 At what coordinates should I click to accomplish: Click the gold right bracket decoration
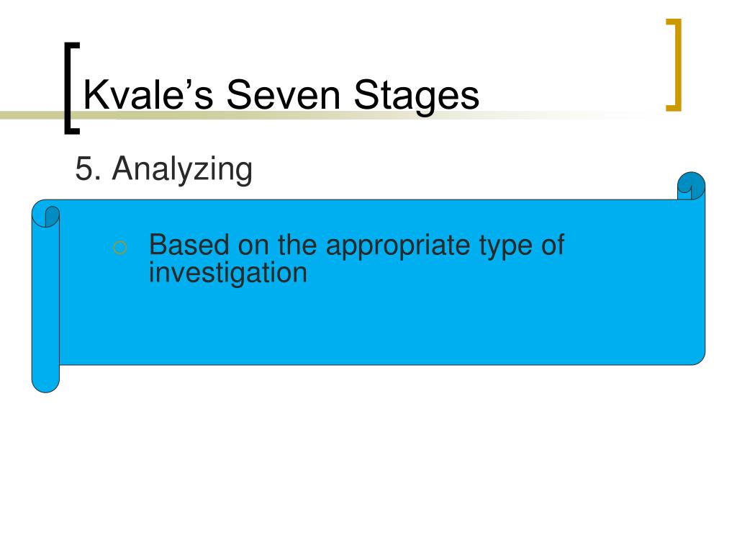[x=674, y=65]
